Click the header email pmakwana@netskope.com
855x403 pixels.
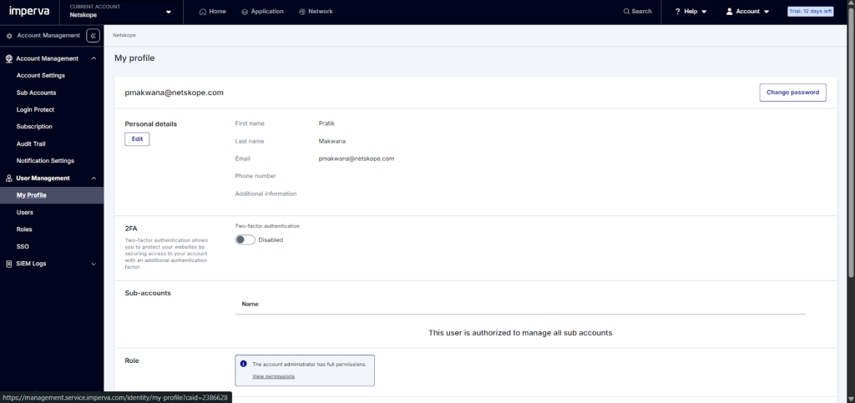pyautogui.click(x=174, y=93)
